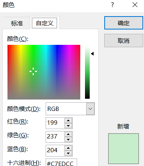This screenshot has height=166, width=144.
Task: Cancel using the 取消 button
Action: (124, 41)
